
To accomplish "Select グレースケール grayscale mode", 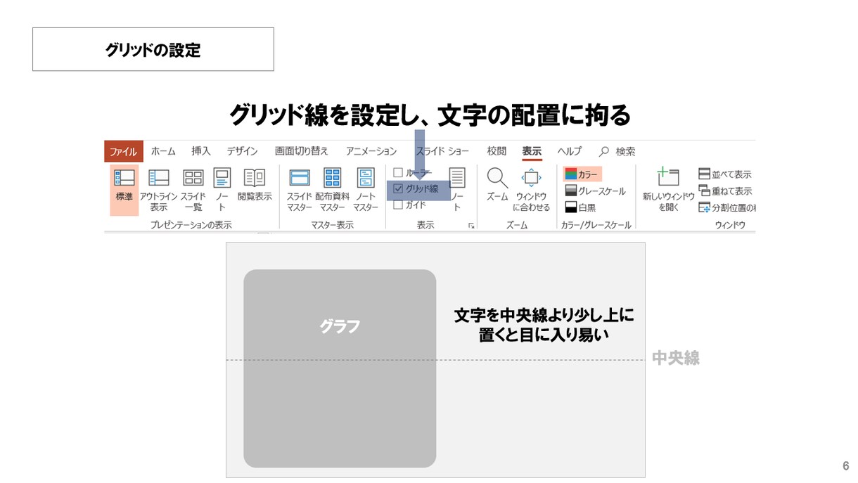I will 595,191.
